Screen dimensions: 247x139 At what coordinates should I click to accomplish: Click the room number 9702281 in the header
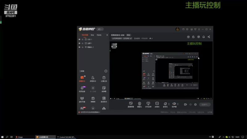point(144,38)
